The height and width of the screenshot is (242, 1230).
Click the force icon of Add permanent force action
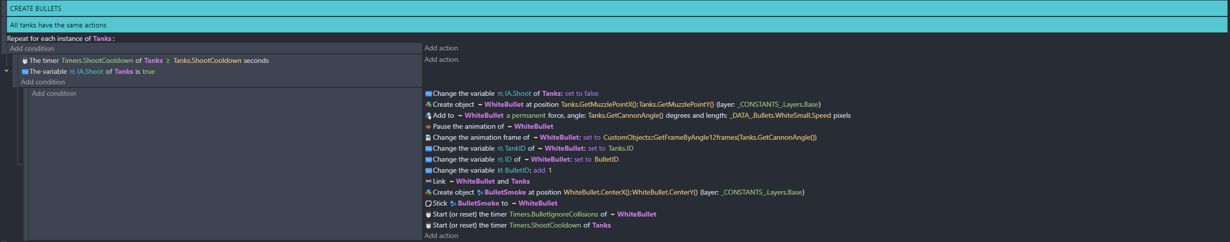point(428,116)
